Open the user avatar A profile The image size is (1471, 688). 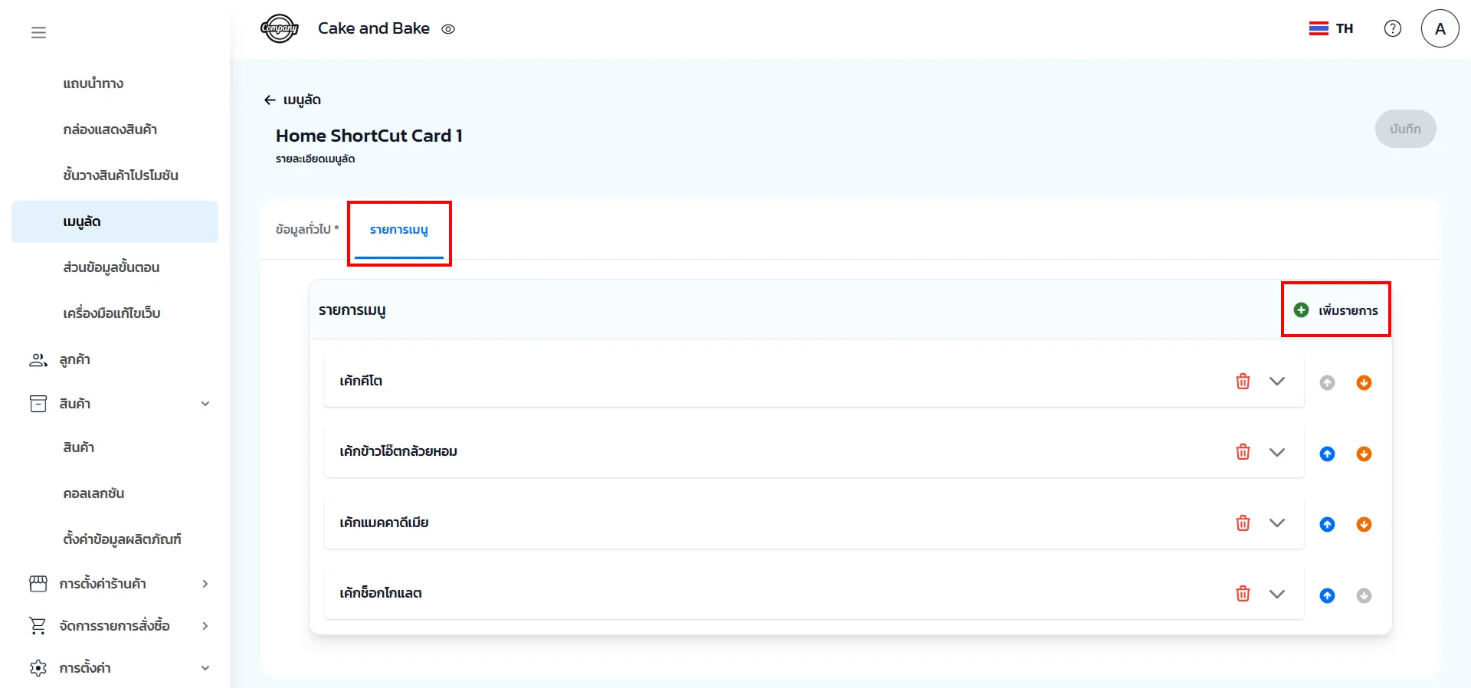click(x=1440, y=29)
